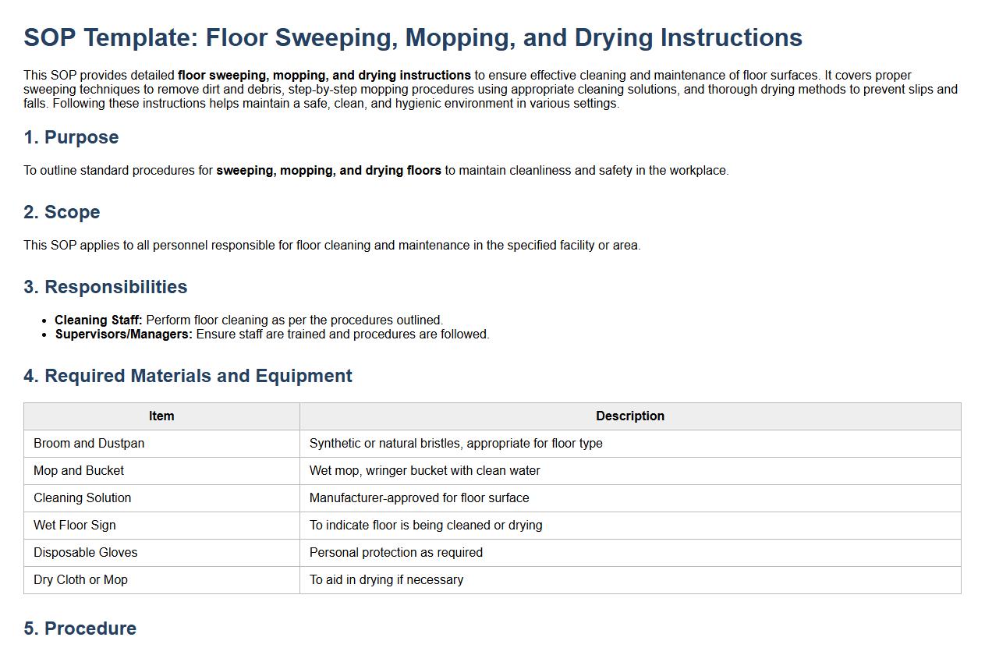The width and height of the screenshot is (985, 655).
Task: Click the '1. Purpose' section heading
Action: (x=71, y=137)
